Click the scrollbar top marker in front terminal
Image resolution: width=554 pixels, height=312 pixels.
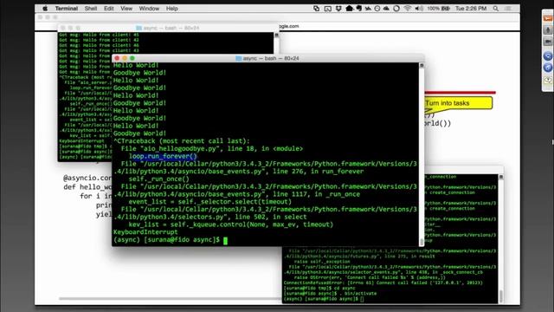[422, 66]
